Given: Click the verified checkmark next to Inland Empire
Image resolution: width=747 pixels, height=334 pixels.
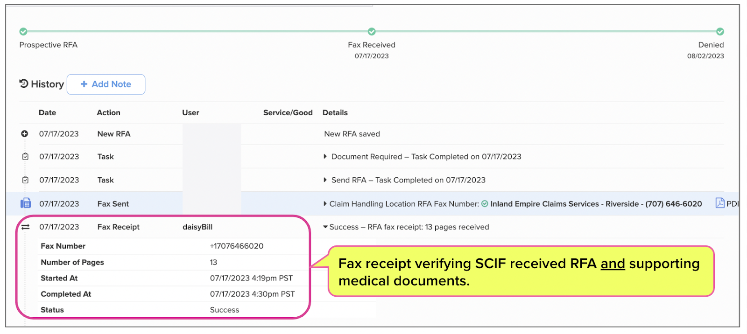Looking at the screenshot, I should (485, 204).
